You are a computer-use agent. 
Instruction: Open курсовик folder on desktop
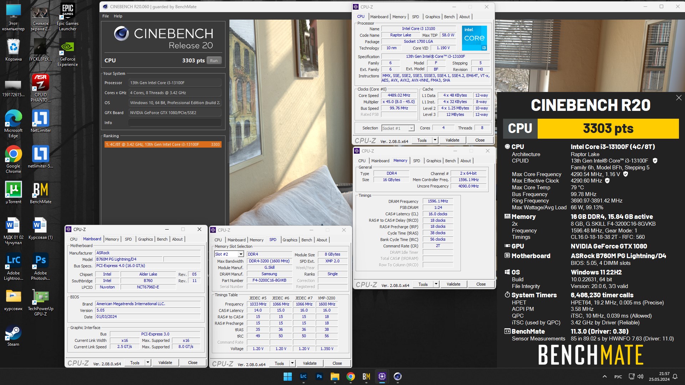[x=13, y=299]
